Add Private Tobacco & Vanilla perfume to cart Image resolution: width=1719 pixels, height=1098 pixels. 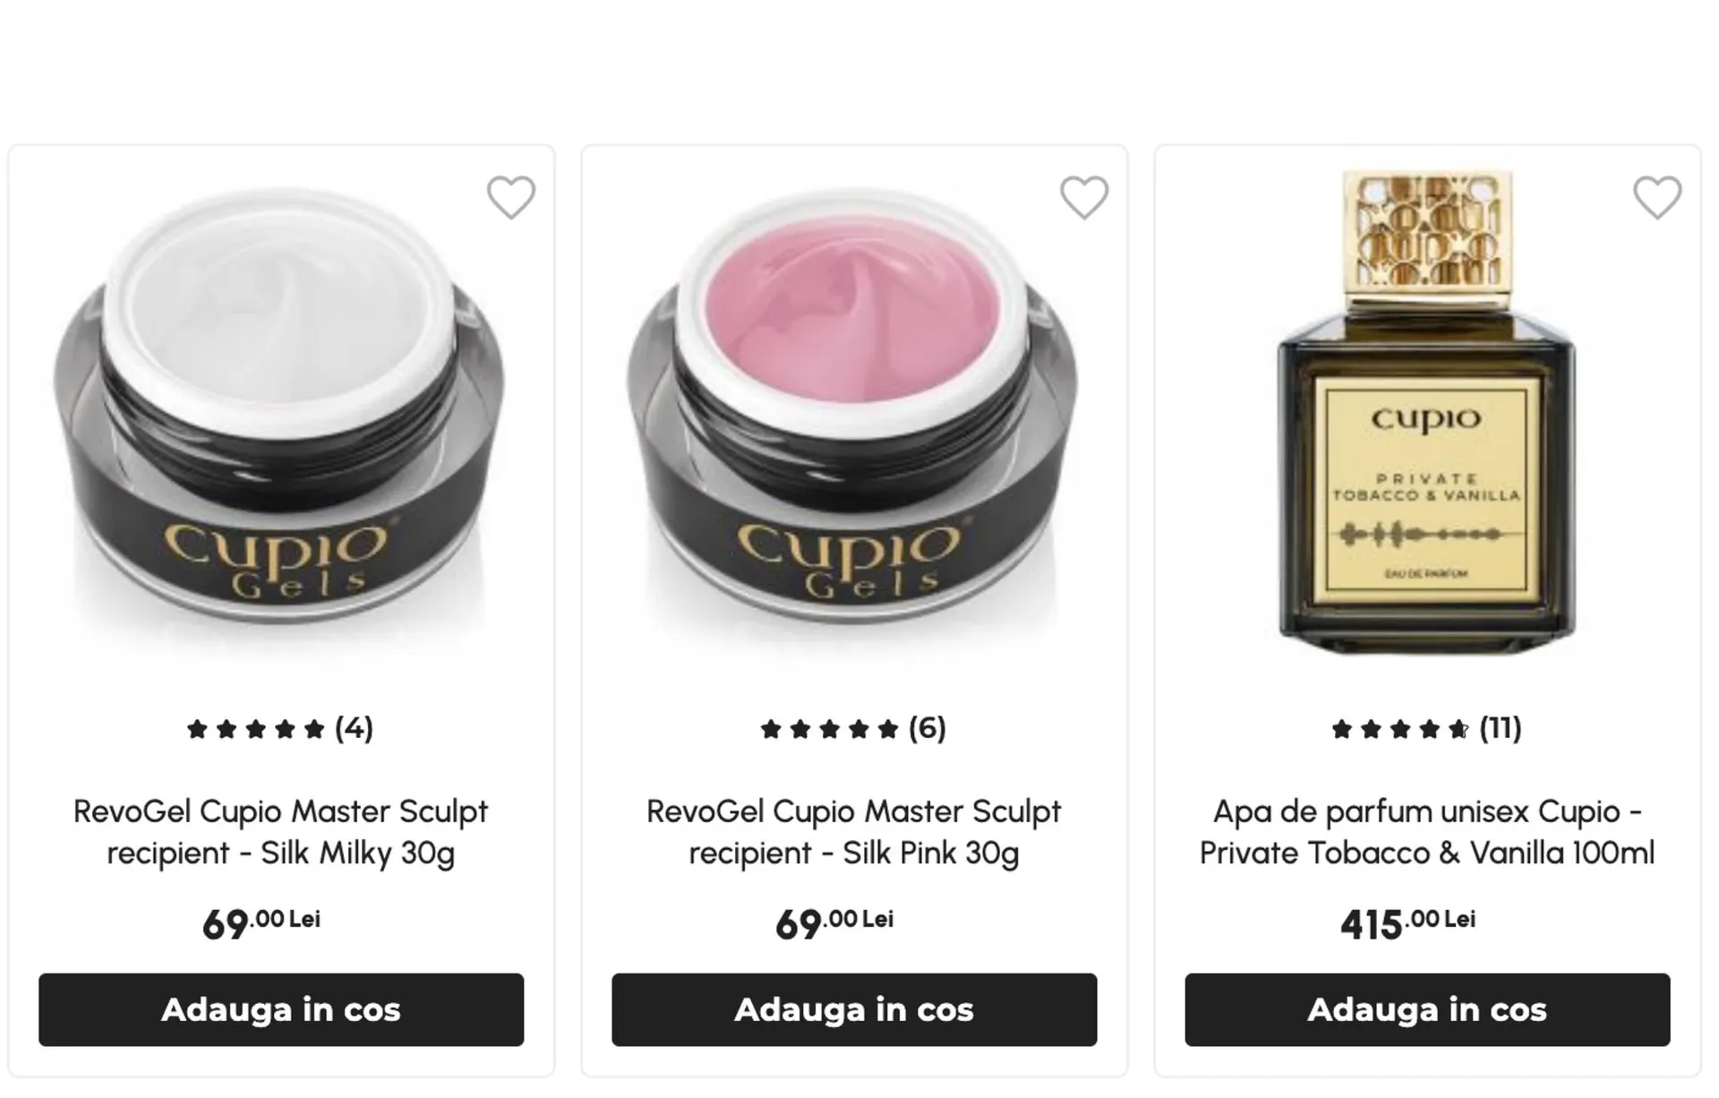[1427, 1009]
